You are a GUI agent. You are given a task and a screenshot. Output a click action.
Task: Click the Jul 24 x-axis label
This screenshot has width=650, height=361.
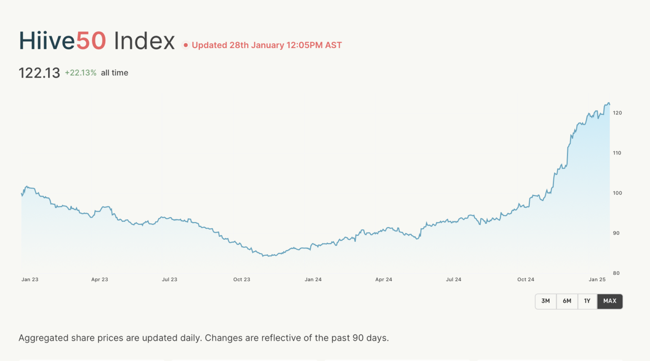(x=454, y=280)
